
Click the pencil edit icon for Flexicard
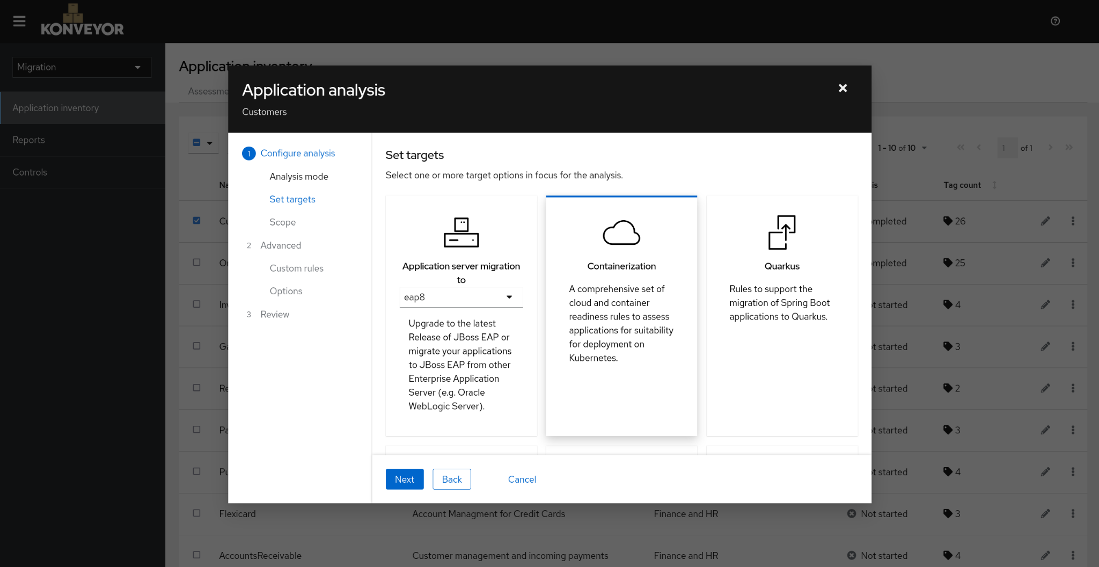[x=1045, y=514]
